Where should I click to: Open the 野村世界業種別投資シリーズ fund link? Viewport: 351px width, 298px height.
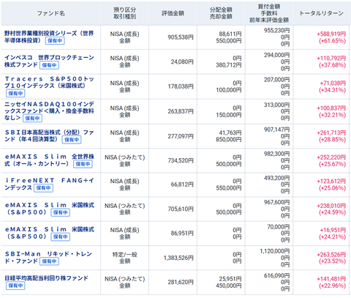[x=49, y=37]
